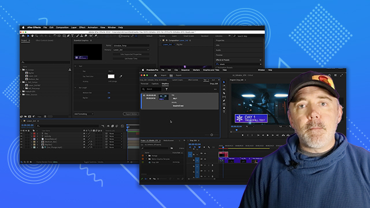Click the zoom slider in Premiere Text panel

212,135
